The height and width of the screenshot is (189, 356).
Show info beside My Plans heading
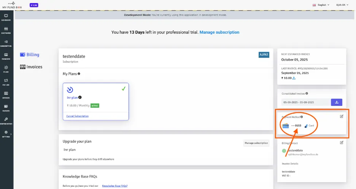click(x=79, y=74)
